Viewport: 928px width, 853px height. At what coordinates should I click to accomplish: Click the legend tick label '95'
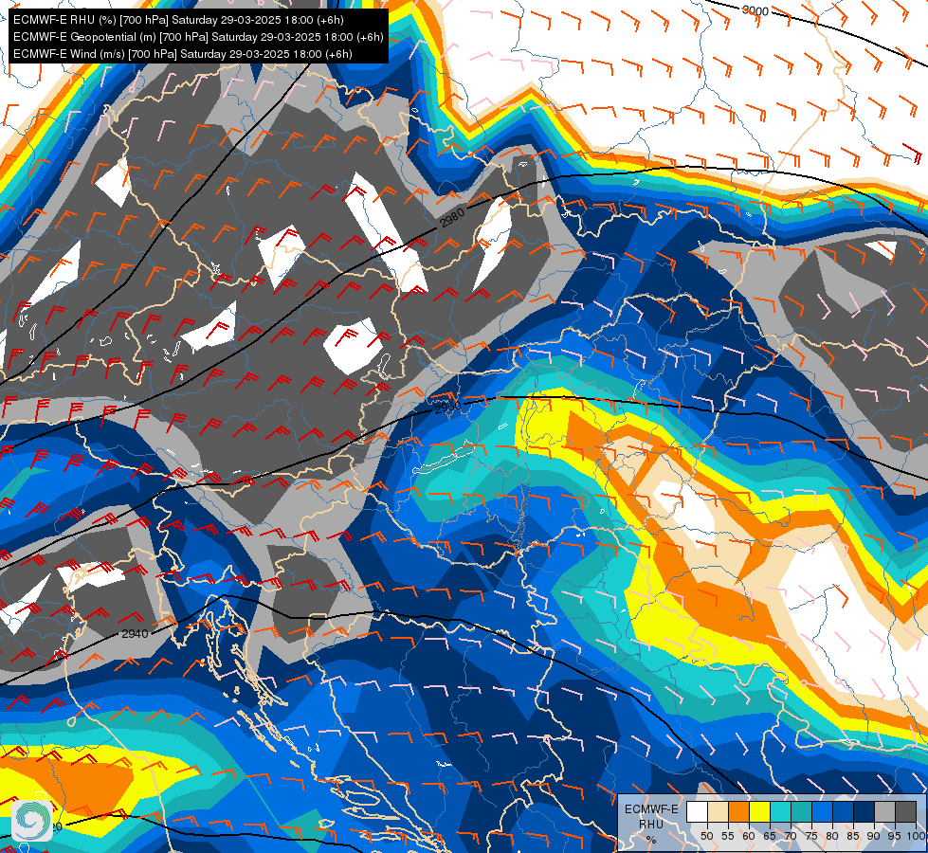point(894,836)
